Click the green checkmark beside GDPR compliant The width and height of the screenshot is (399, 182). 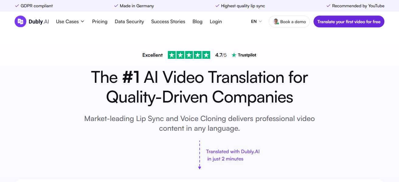point(17,5)
